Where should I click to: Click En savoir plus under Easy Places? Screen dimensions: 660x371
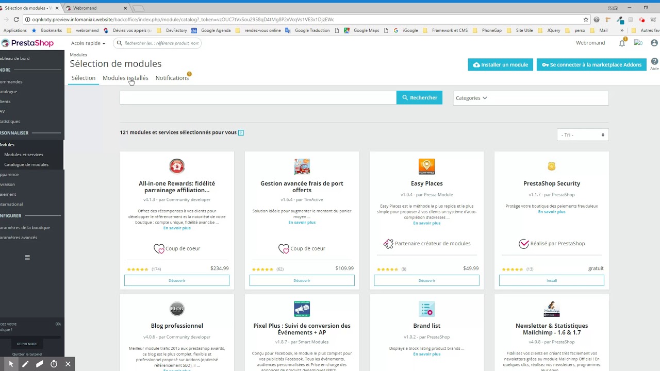(427, 223)
